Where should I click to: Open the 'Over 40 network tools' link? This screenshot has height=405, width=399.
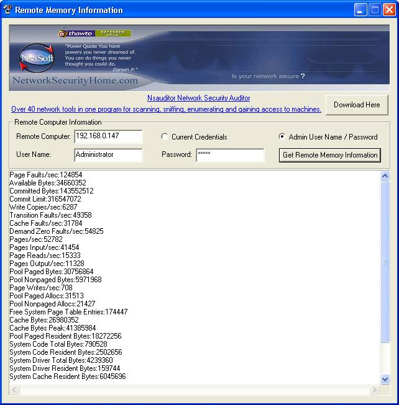pos(166,109)
